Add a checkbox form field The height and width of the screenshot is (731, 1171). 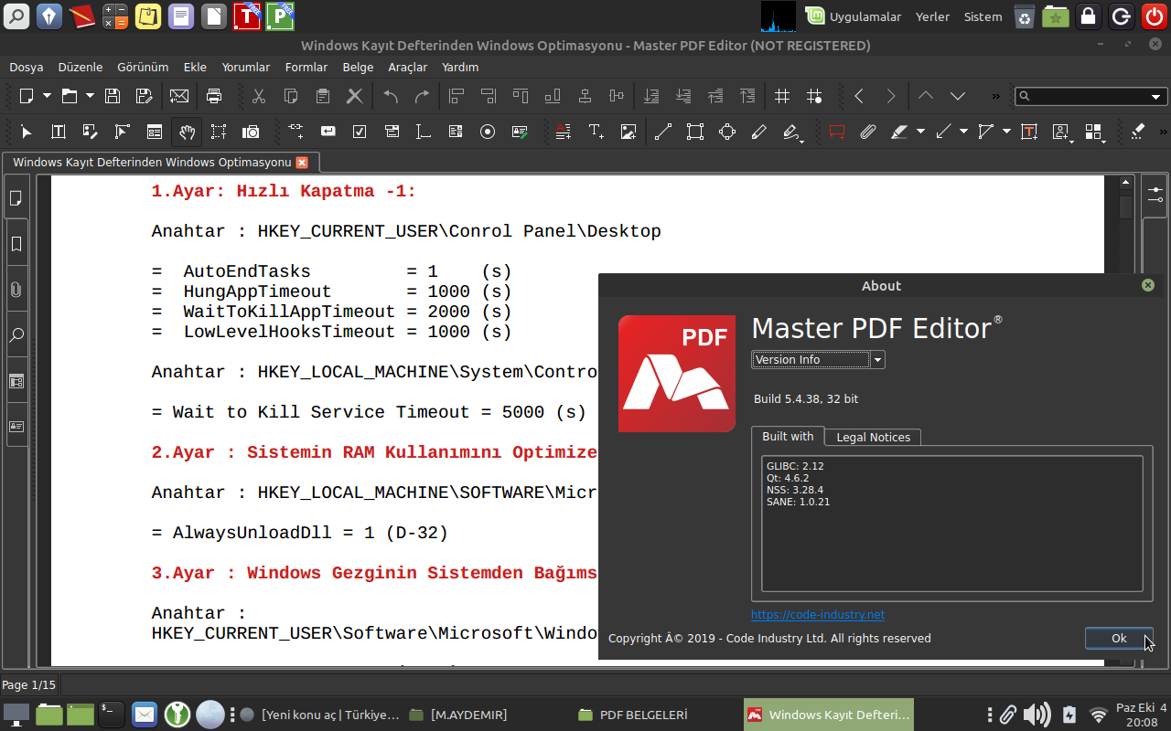(360, 132)
